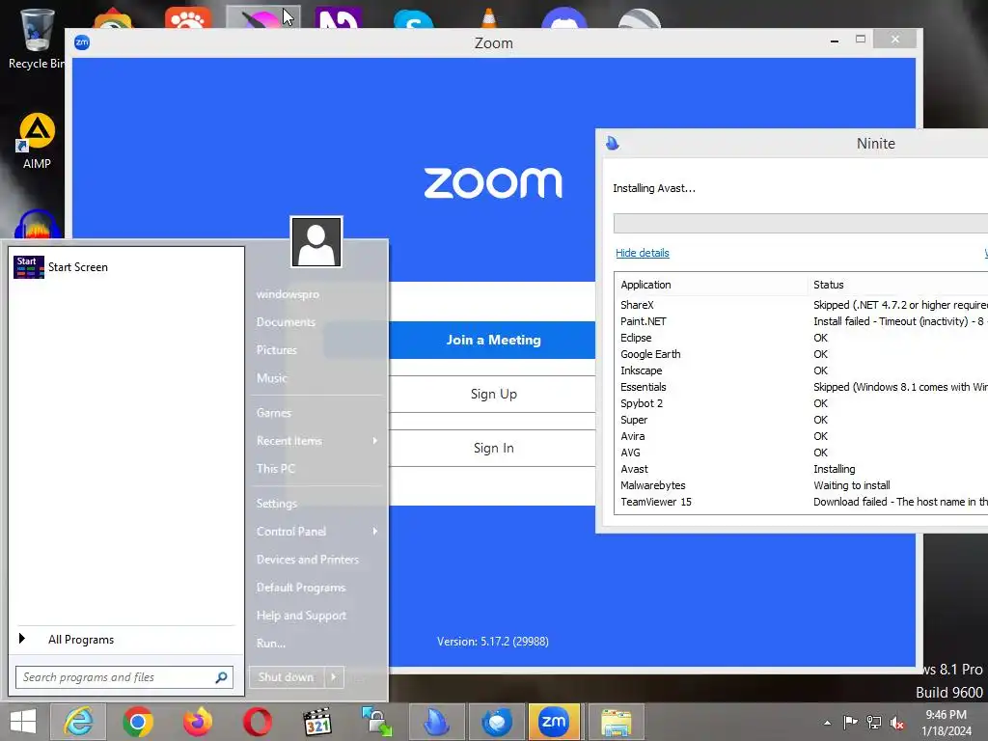Click Sign Up in Zoom
Viewport: 988px width, 741px height.
pos(493,394)
